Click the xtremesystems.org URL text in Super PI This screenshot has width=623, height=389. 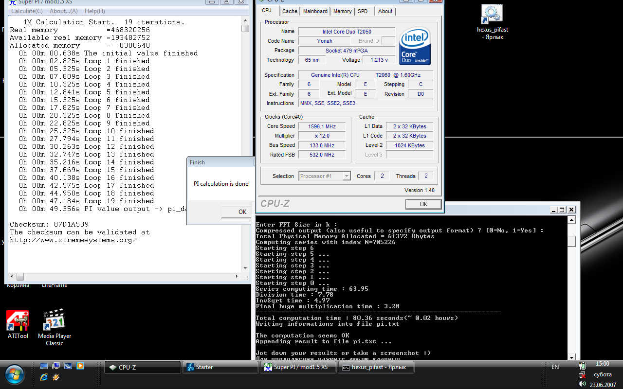pyautogui.click(x=73, y=240)
